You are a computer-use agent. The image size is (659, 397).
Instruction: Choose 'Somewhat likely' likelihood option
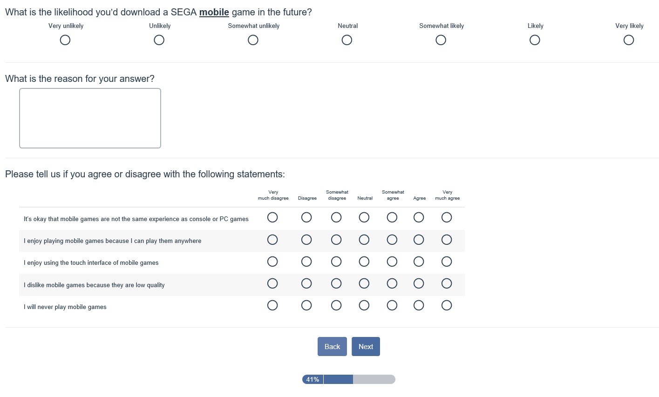point(441,40)
